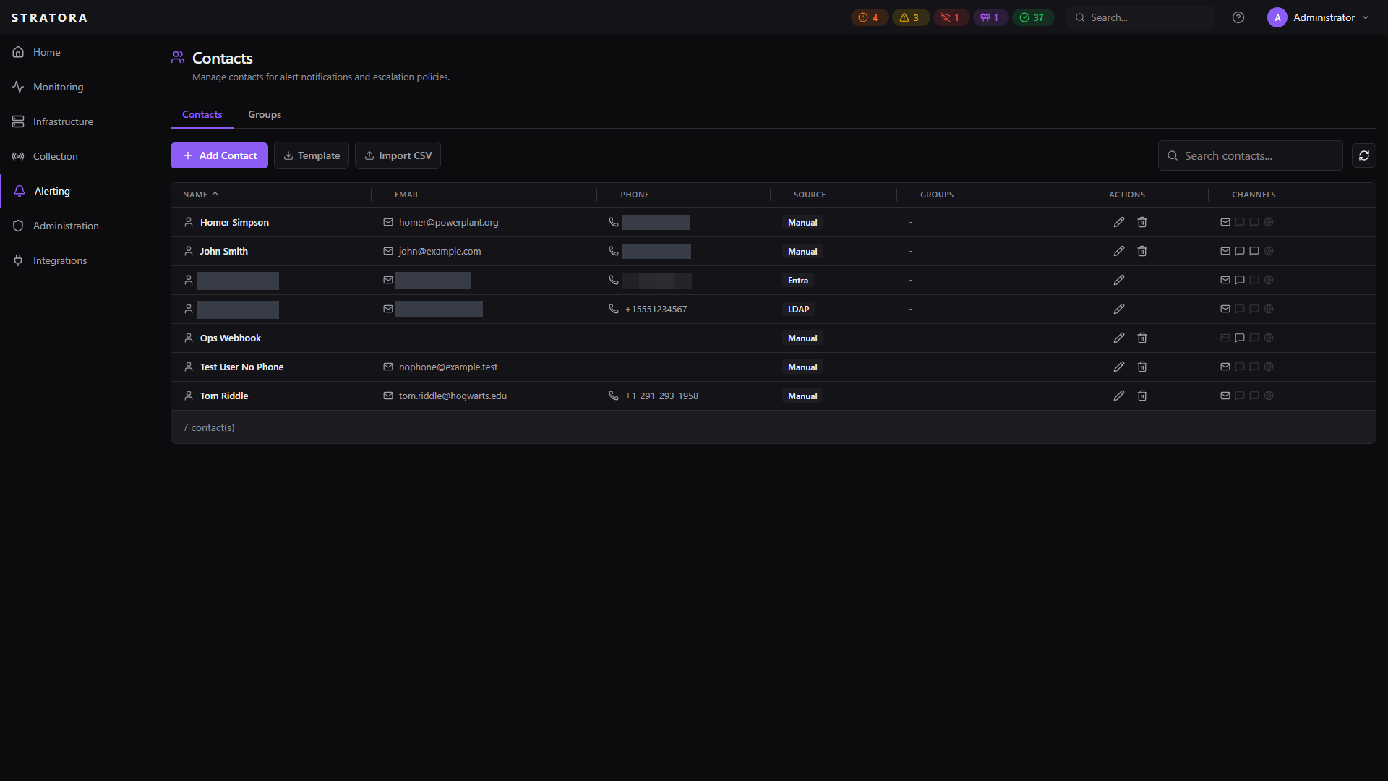Click the Source column header
Screen dimensions: 1388x781
point(809,195)
